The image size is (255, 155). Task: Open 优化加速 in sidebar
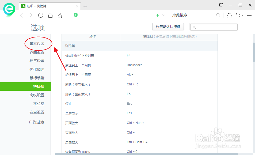(x=37, y=69)
